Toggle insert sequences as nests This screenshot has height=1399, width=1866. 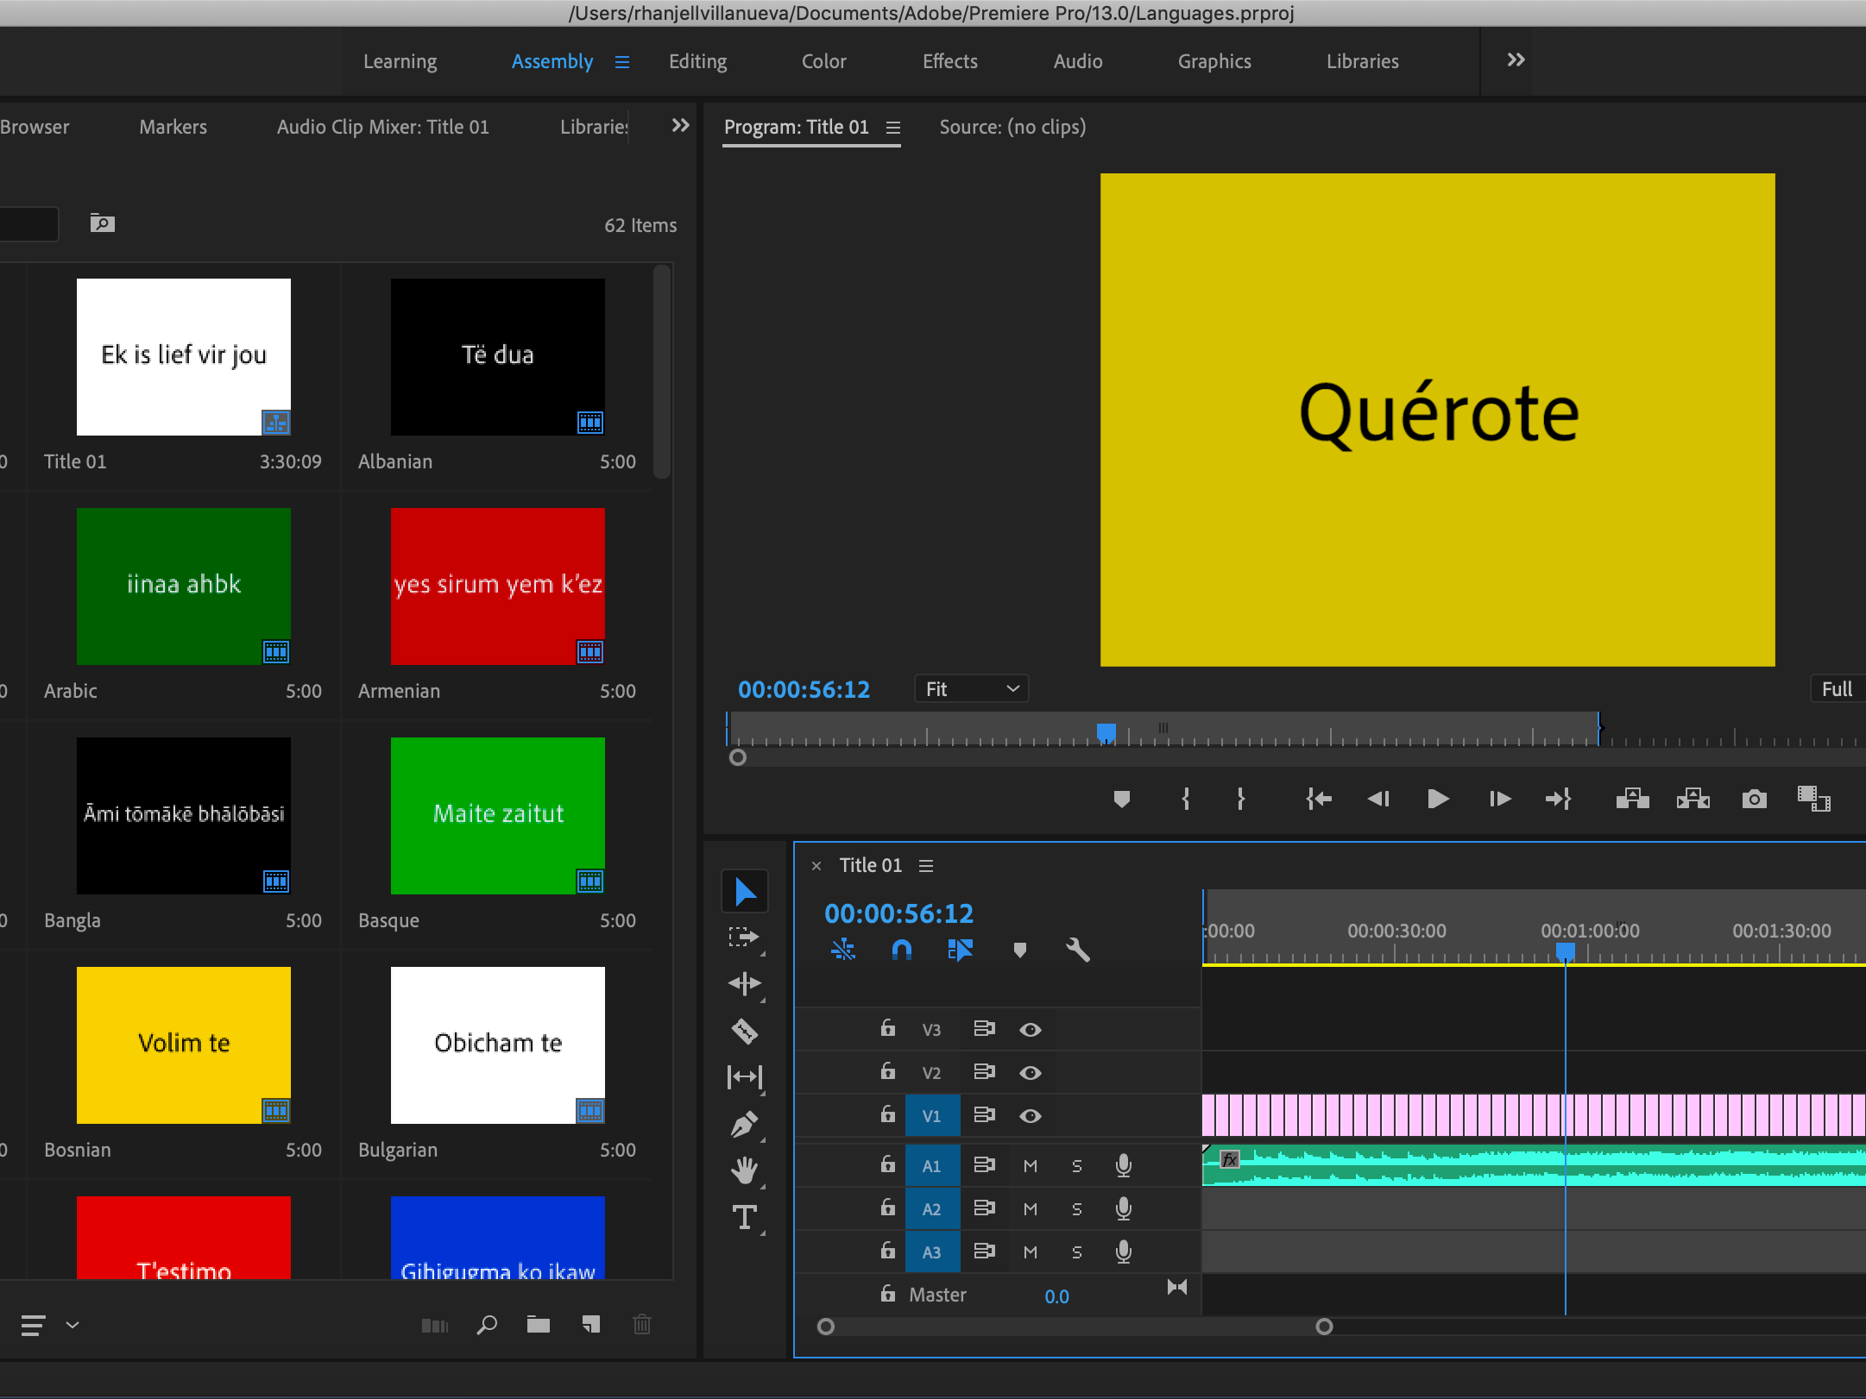point(843,950)
